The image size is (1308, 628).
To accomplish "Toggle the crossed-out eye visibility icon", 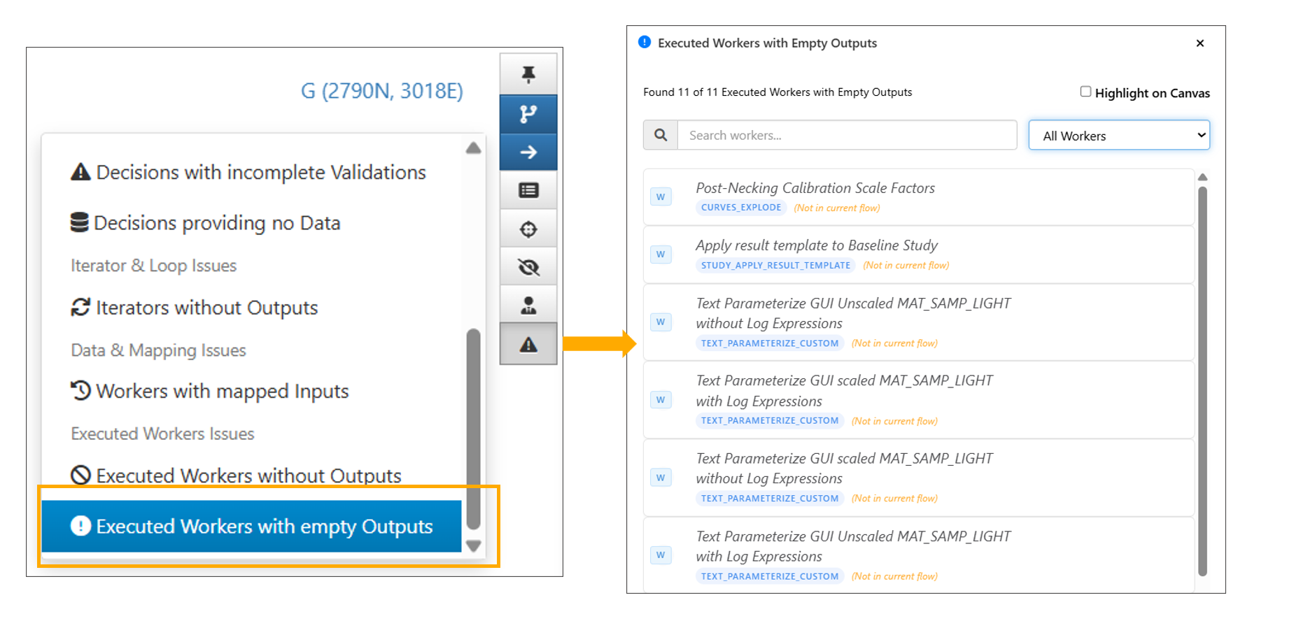I will pyautogui.click(x=528, y=266).
